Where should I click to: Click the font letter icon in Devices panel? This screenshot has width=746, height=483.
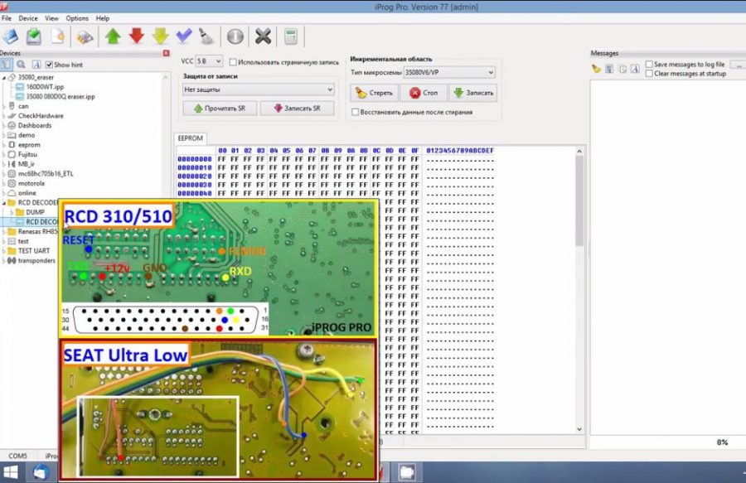pos(36,65)
